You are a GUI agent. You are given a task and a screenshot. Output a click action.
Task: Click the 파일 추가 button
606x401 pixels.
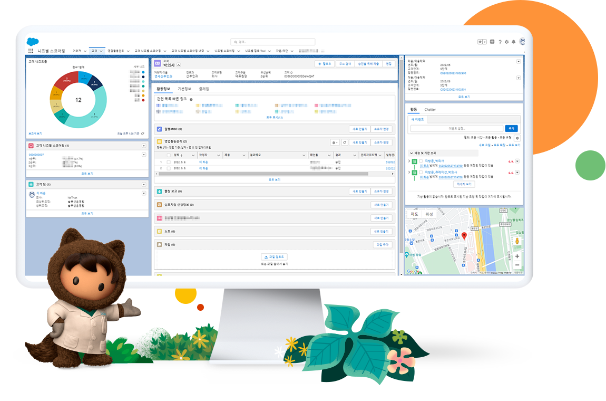tap(383, 245)
